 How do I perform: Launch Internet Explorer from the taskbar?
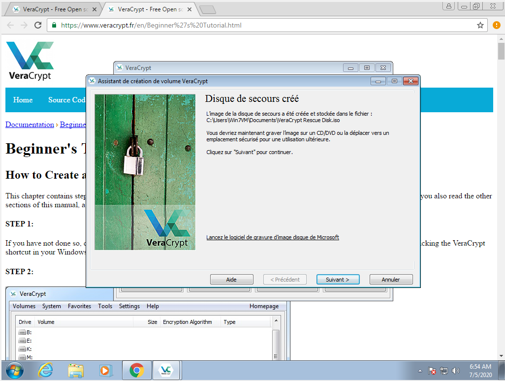(45, 371)
